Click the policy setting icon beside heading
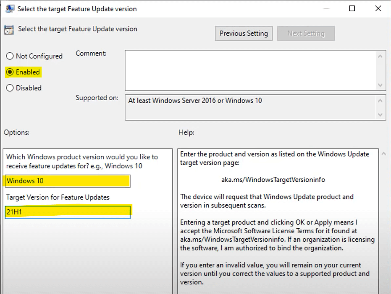This screenshot has height=294, width=391. [x=9, y=30]
